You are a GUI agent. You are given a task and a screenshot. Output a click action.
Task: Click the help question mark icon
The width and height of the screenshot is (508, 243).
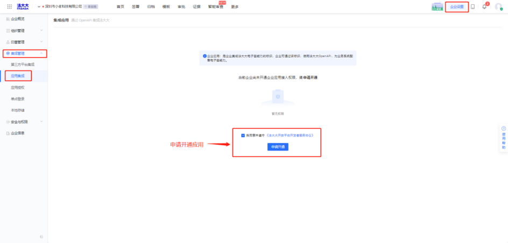point(504,128)
